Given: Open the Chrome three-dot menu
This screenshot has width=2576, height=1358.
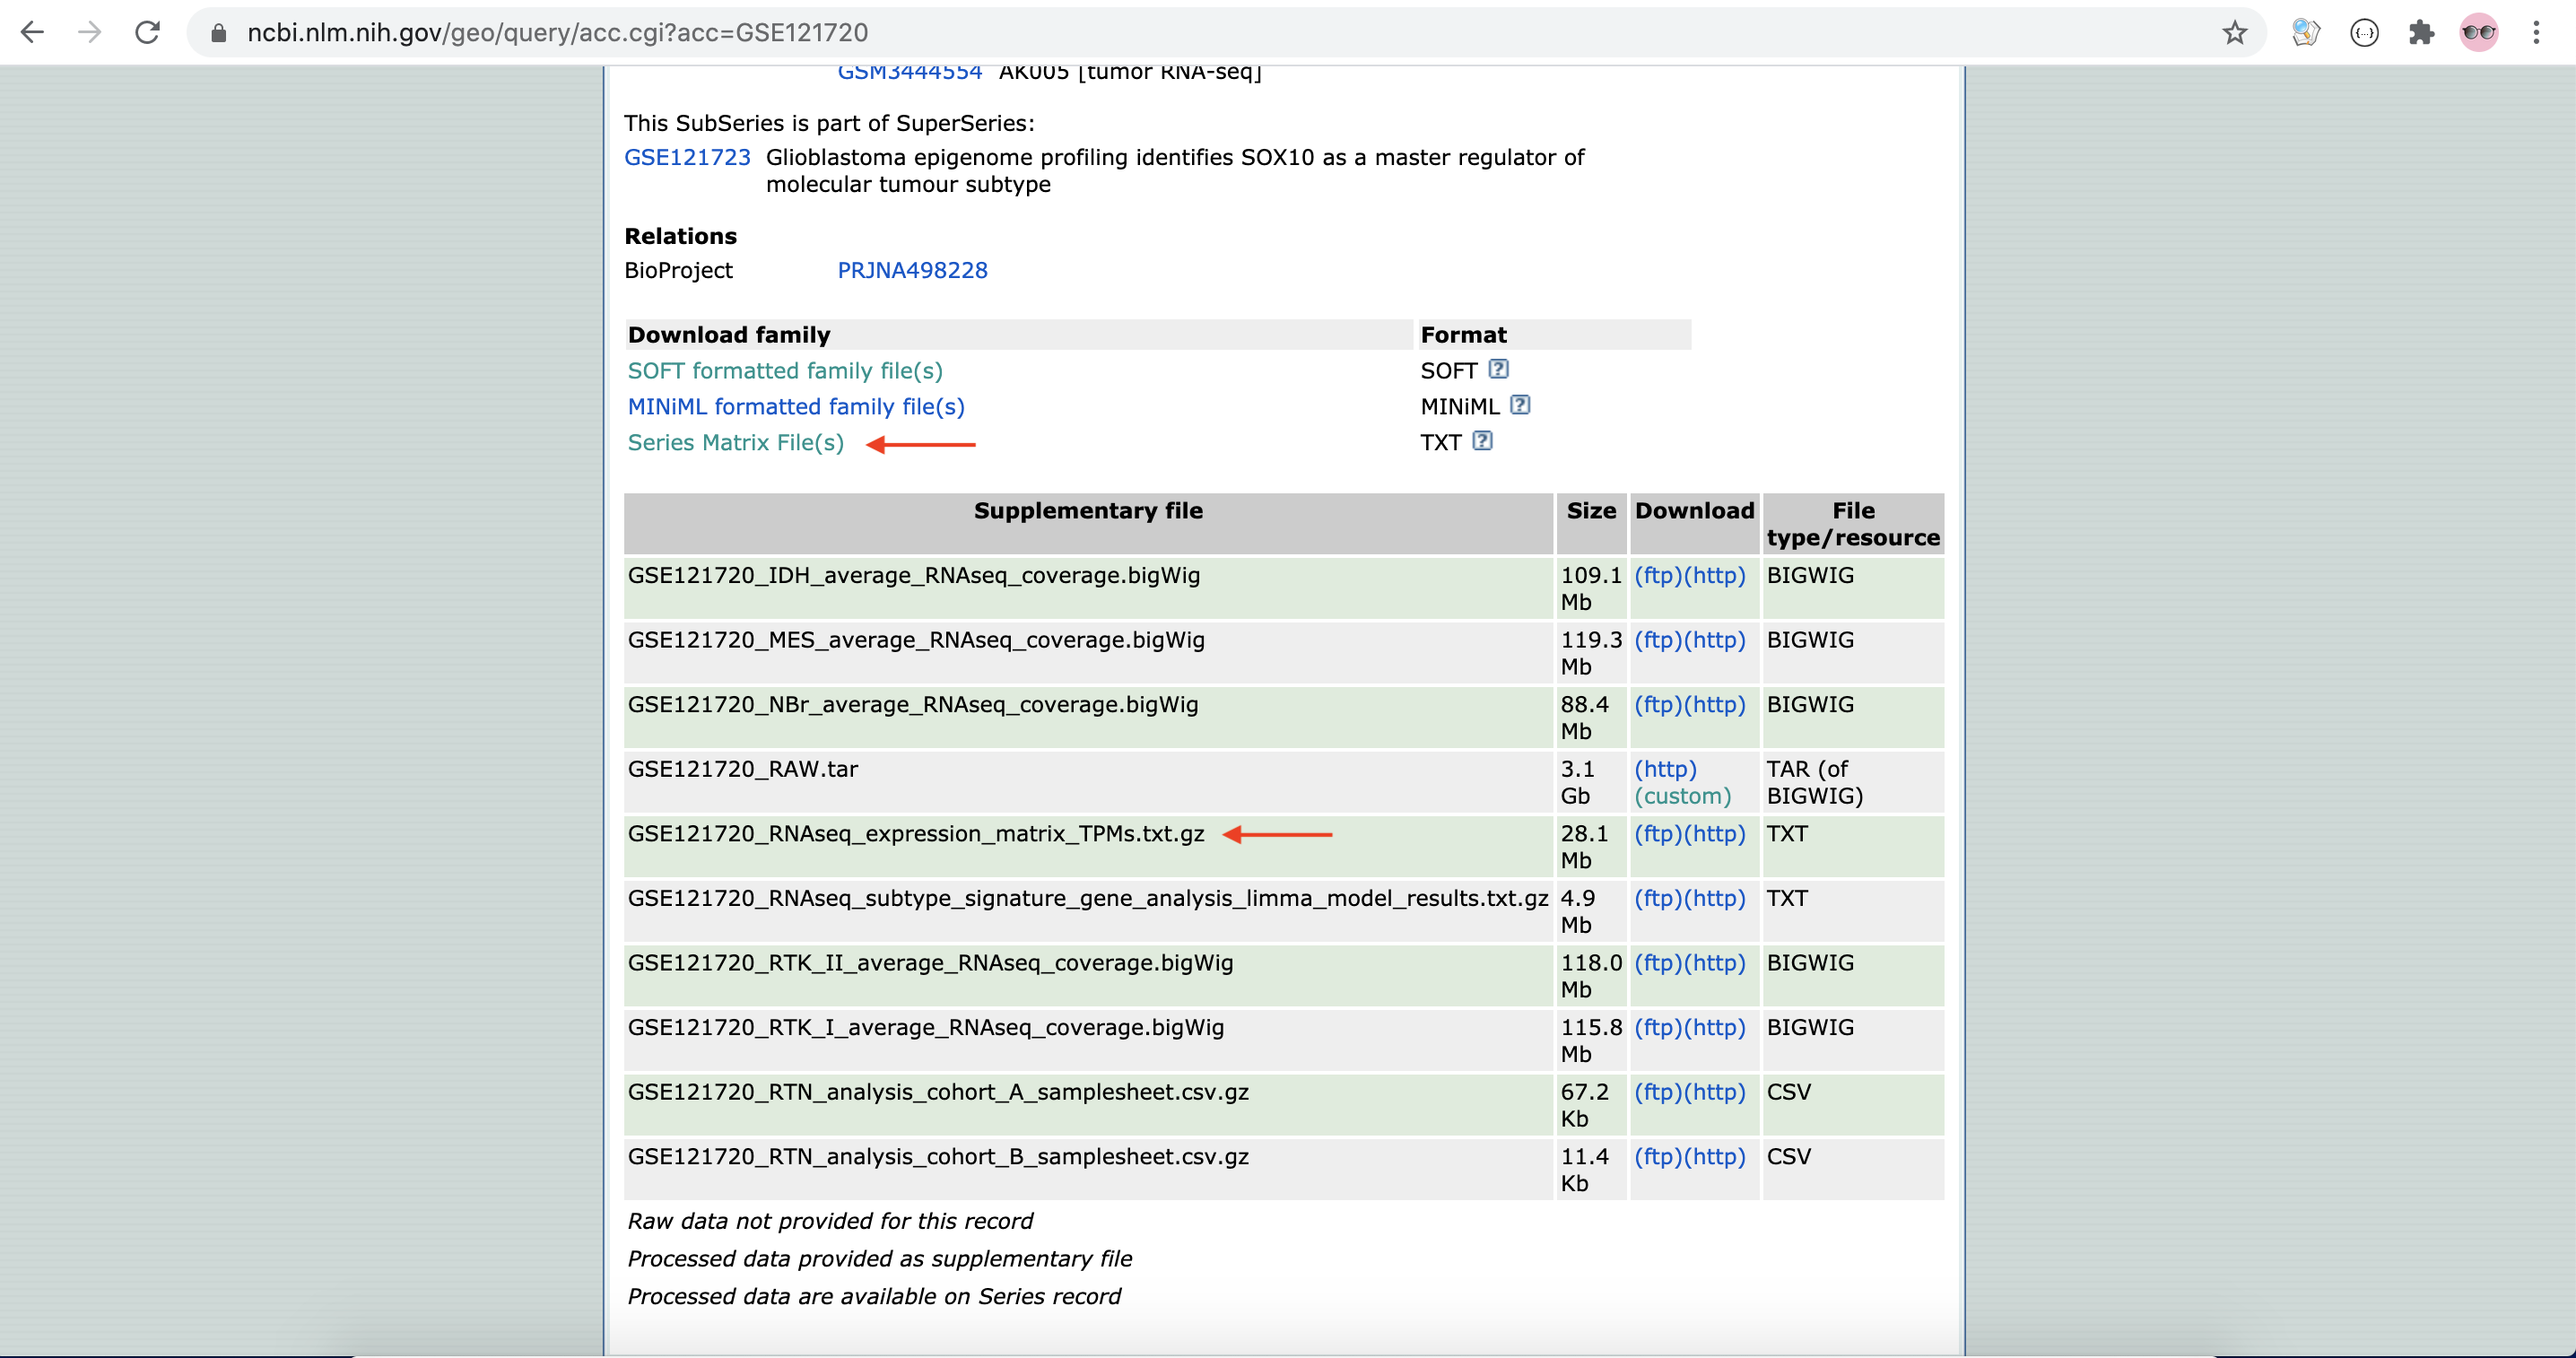Looking at the screenshot, I should tap(2536, 33).
